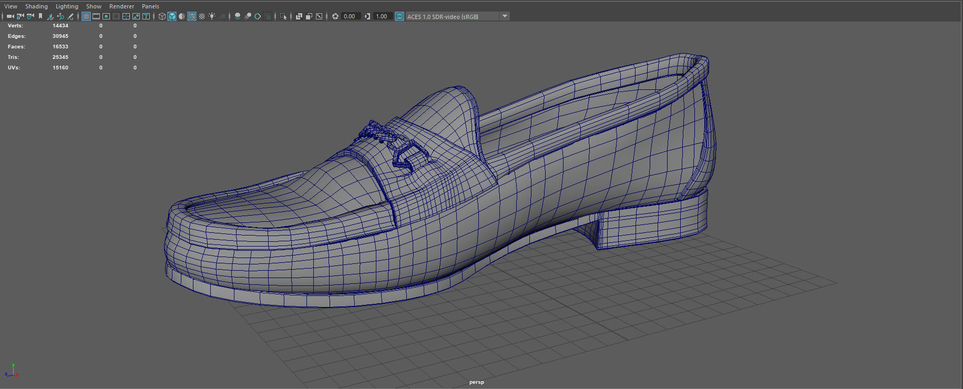Click the Bookmarks icon
This screenshot has height=389, width=963.
40,16
